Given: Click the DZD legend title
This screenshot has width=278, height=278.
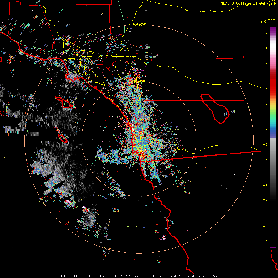Looking at the screenshot, I should tap(272, 19).
